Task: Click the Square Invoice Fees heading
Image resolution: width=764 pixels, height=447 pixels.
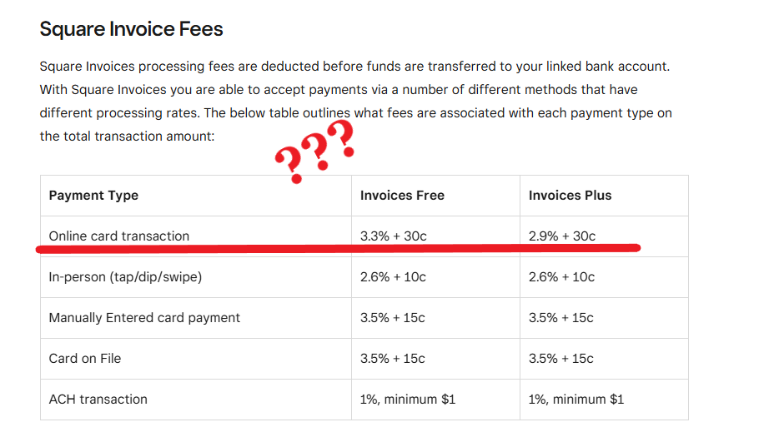Action: click(131, 29)
